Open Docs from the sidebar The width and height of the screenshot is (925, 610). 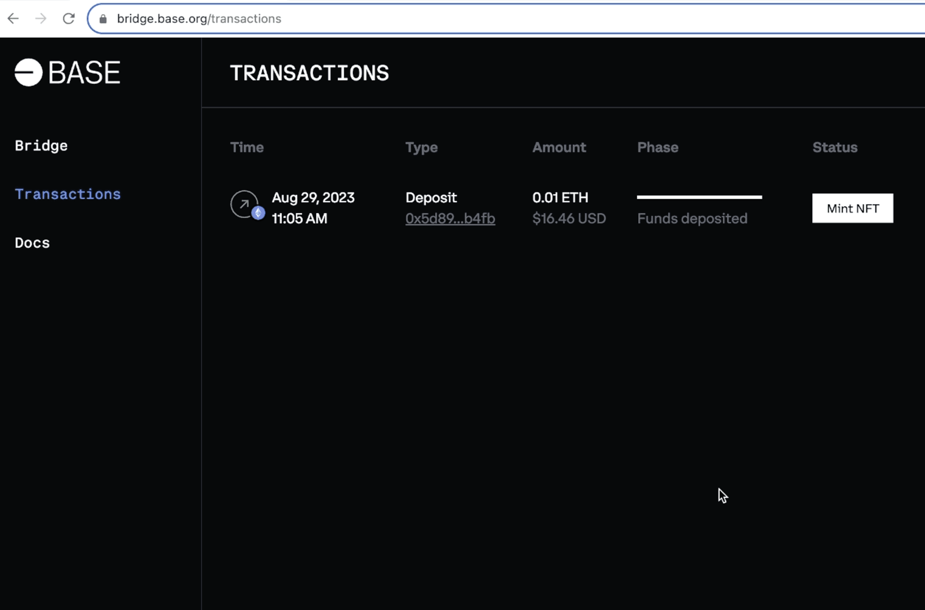pos(32,242)
